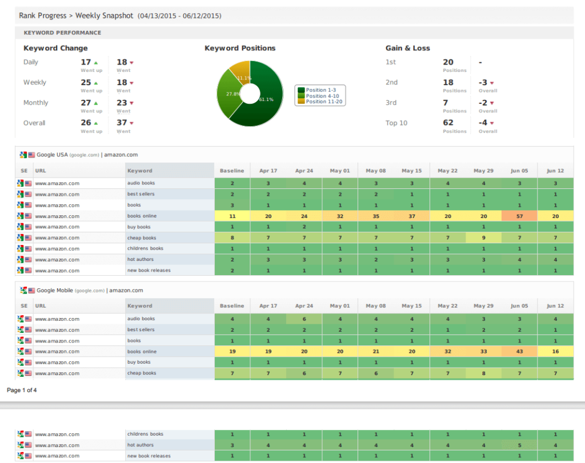Screen dimensions: 585x463
Task: Click the green up arrow beside Daily 17
Action: pos(96,63)
